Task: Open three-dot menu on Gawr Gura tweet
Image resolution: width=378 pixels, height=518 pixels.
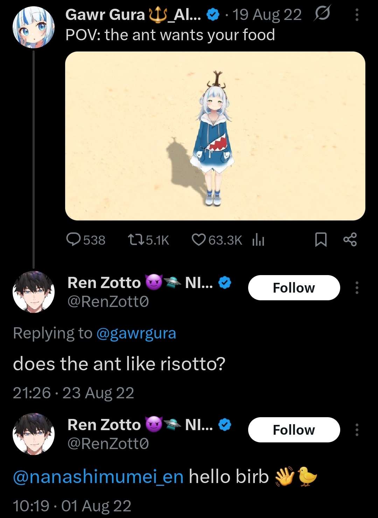Action: click(x=357, y=15)
